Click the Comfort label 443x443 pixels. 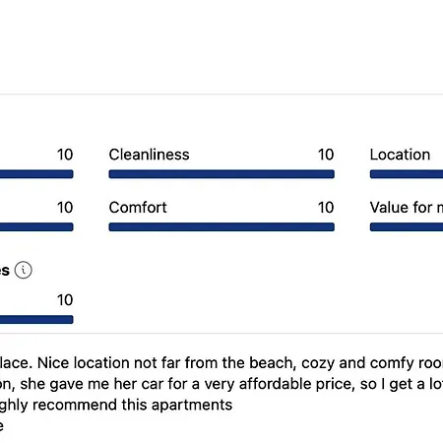pos(138,208)
